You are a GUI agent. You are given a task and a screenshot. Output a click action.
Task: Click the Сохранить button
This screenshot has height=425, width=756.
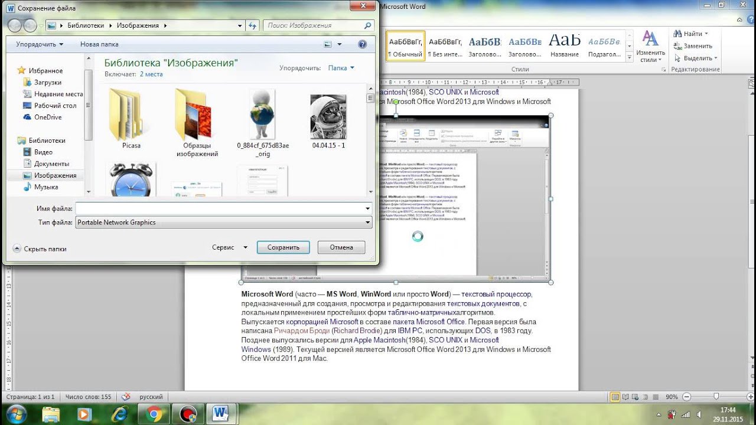click(x=283, y=247)
